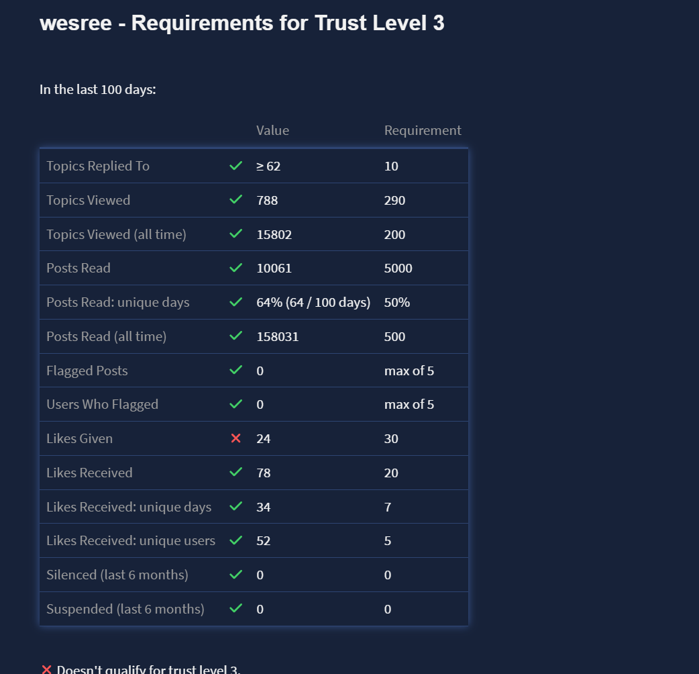The width and height of the screenshot is (699, 674).
Task: Click the page title wesree Requirements for Trust Level 3
Action: [x=241, y=23]
